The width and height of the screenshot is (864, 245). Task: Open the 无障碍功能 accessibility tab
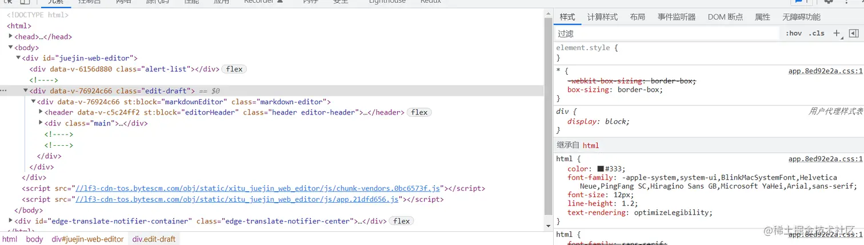[801, 17]
